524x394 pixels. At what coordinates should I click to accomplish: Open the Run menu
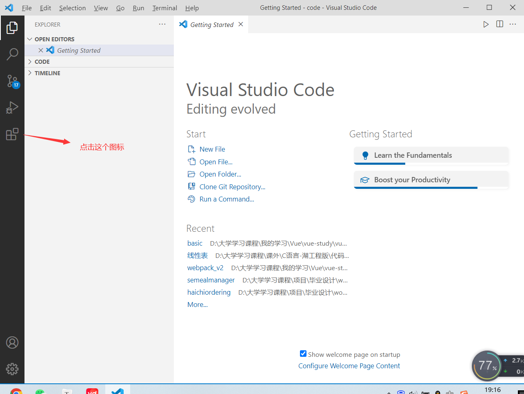tap(138, 8)
